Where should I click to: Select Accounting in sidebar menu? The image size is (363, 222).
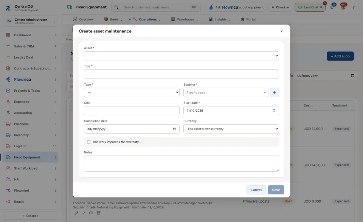[x=31, y=113]
